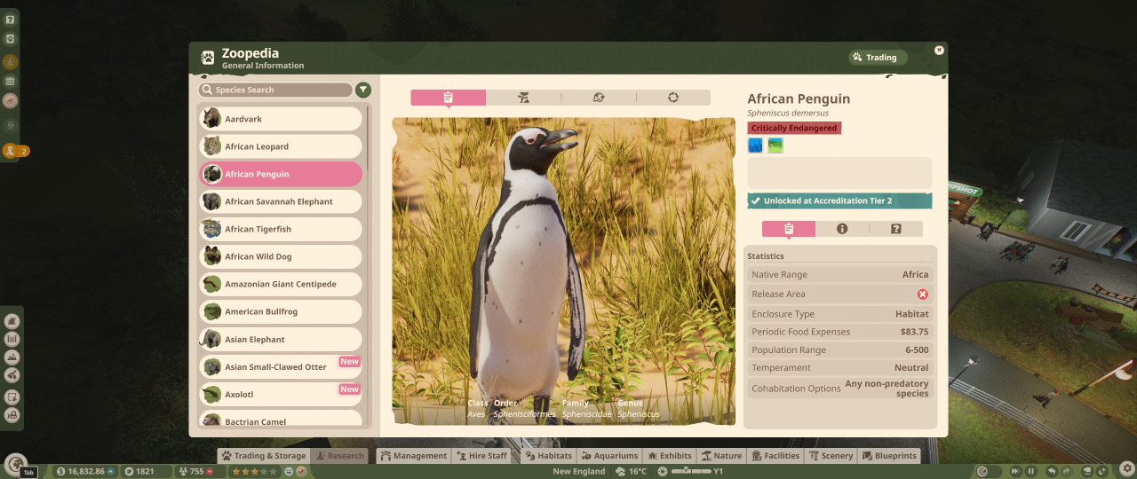
Task: Click the redo arrow in bottom-right controls
Action: pyautogui.click(x=1069, y=471)
